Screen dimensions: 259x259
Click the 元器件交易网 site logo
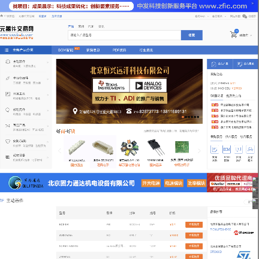pos(17,32)
